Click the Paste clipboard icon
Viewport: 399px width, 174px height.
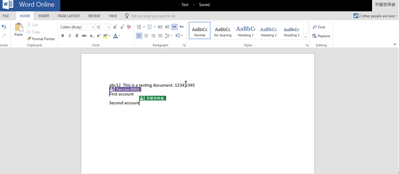coord(18,27)
